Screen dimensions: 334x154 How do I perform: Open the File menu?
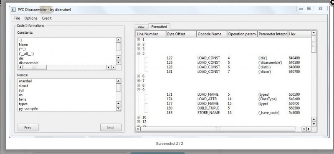17,18
